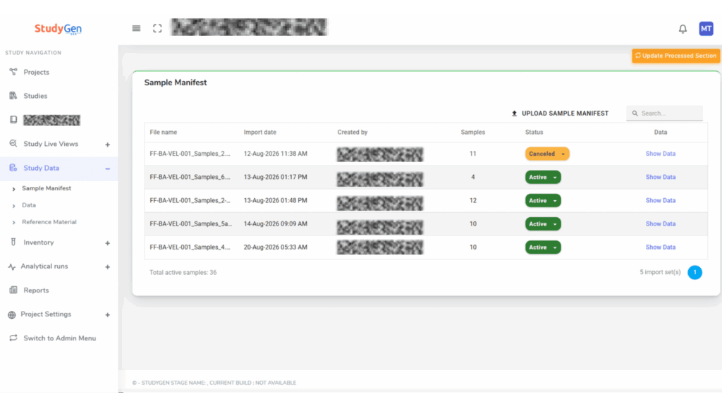Sort by Created by column header

[x=353, y=132]
